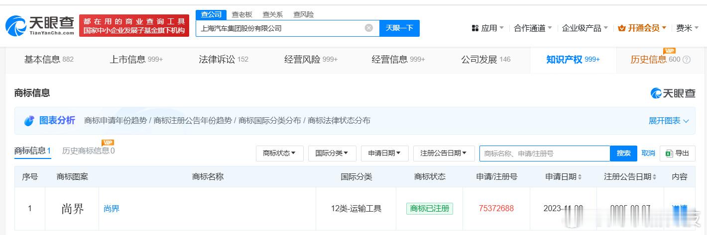Click the crown icon beside 开通会员
Viewport: 707px width, 235px height.
(x=621, y=28)
